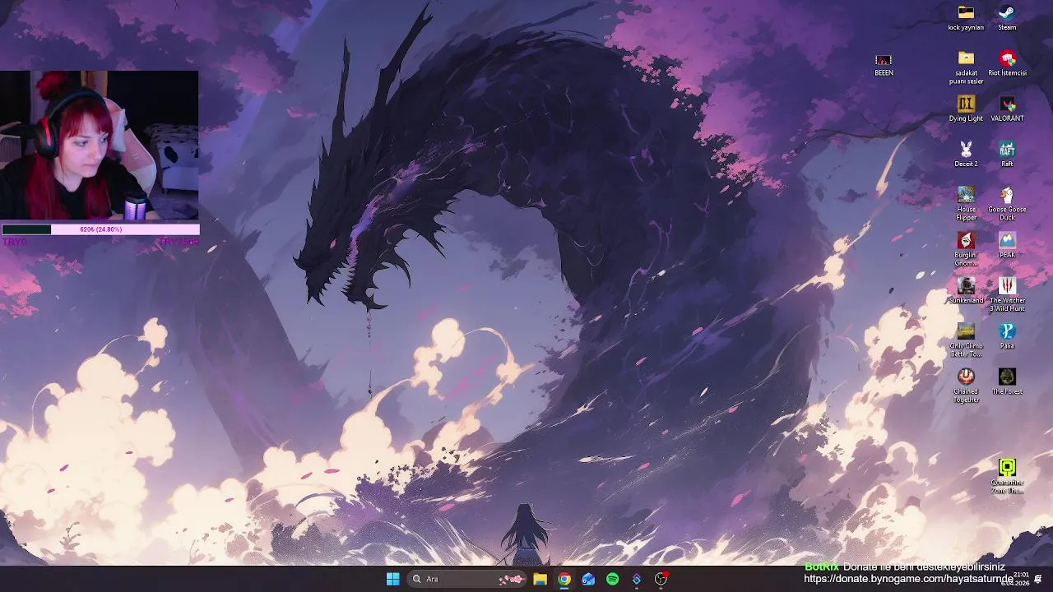Open Spotify from the taskbar
This screenshot has height=592, width=1053.
click(x=612, y=579)
